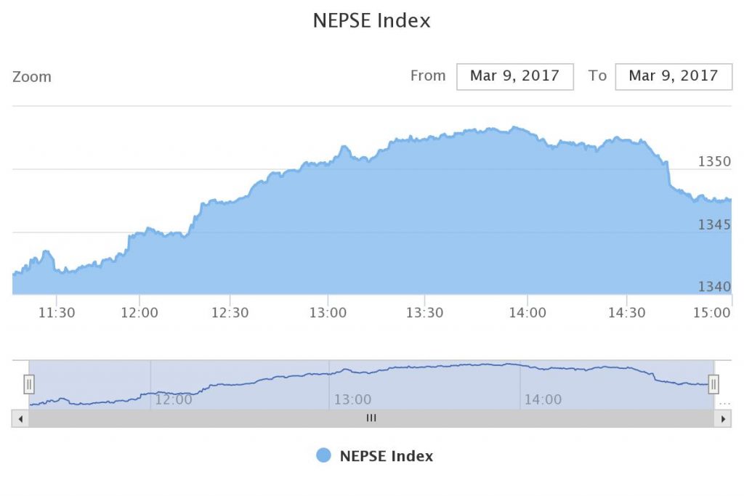Click the Zoom label
This screenshot has width=744, height=496.
pyautogui.click(x=32, y=76)
